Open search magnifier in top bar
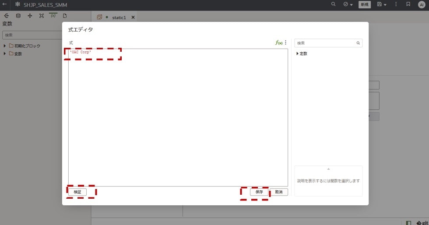This screenshot has width=429, height=225. point(333,4)
